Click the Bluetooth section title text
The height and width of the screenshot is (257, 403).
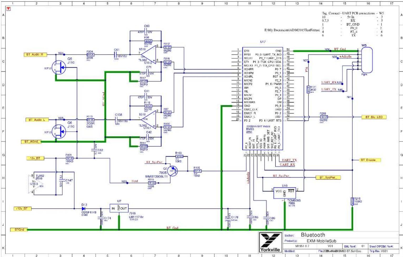point(313,235)
